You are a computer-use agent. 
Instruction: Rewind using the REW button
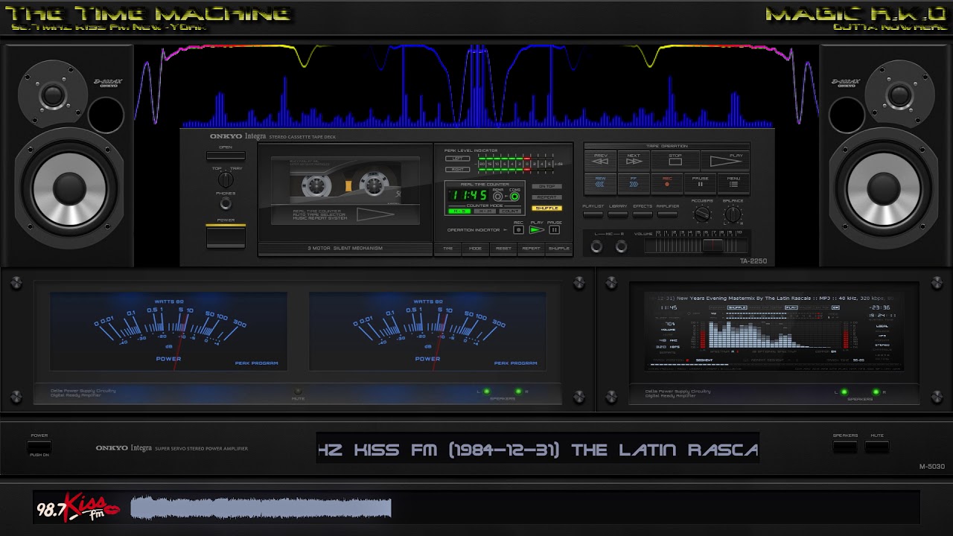[x=600, y=184]
